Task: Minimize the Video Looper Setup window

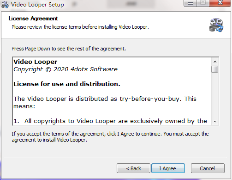Action: point(190,3)
